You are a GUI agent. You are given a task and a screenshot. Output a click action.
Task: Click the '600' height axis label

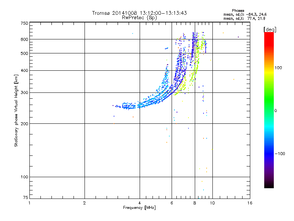pyautogui.click(x=24, y=39)
